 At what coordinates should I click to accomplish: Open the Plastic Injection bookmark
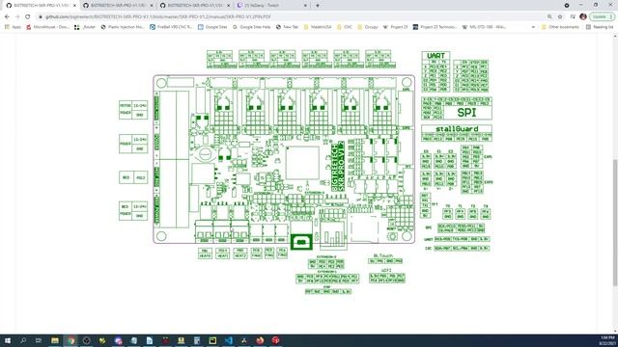123,27
